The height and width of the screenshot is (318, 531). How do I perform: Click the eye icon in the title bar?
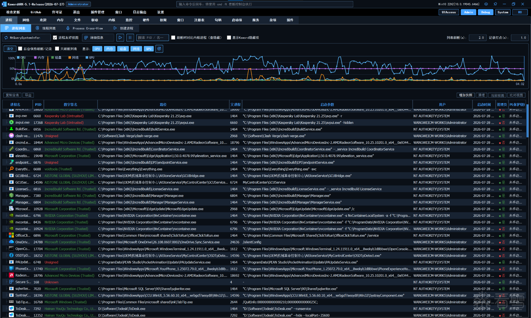coord(486,4)
